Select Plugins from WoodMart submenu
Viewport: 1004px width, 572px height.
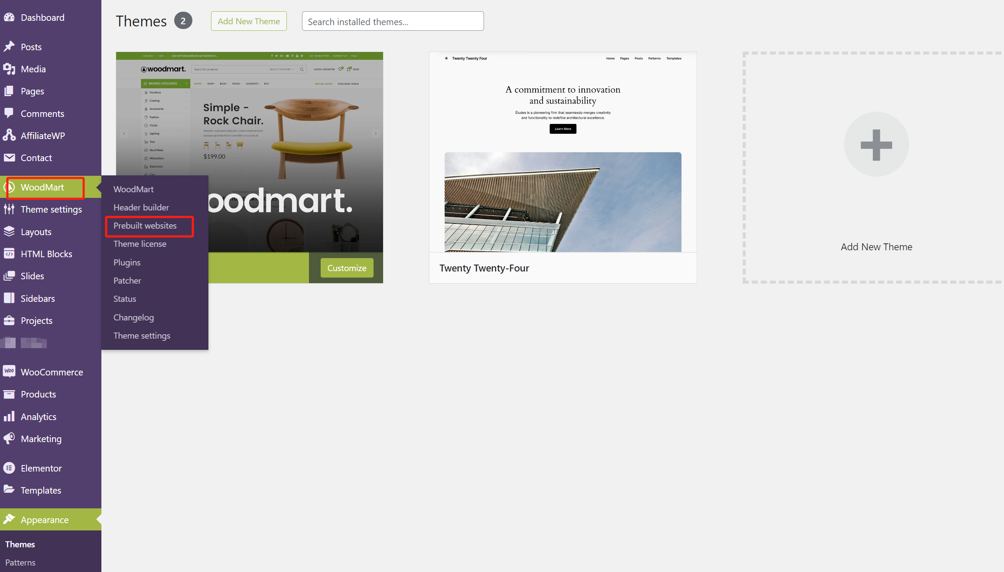[x=127, y=262]
